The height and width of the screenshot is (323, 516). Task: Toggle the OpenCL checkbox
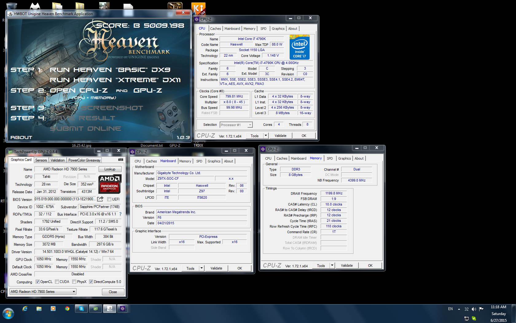37,281
